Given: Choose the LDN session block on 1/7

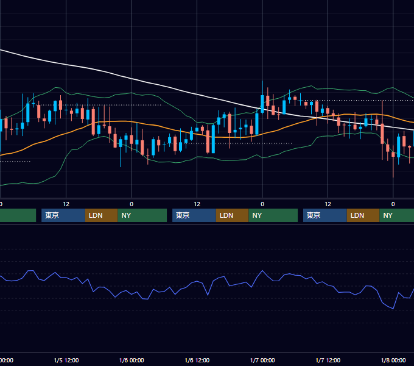Looking at the screenshot, I should 363,215.
